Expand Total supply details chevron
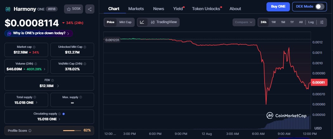 click(36, 103)
